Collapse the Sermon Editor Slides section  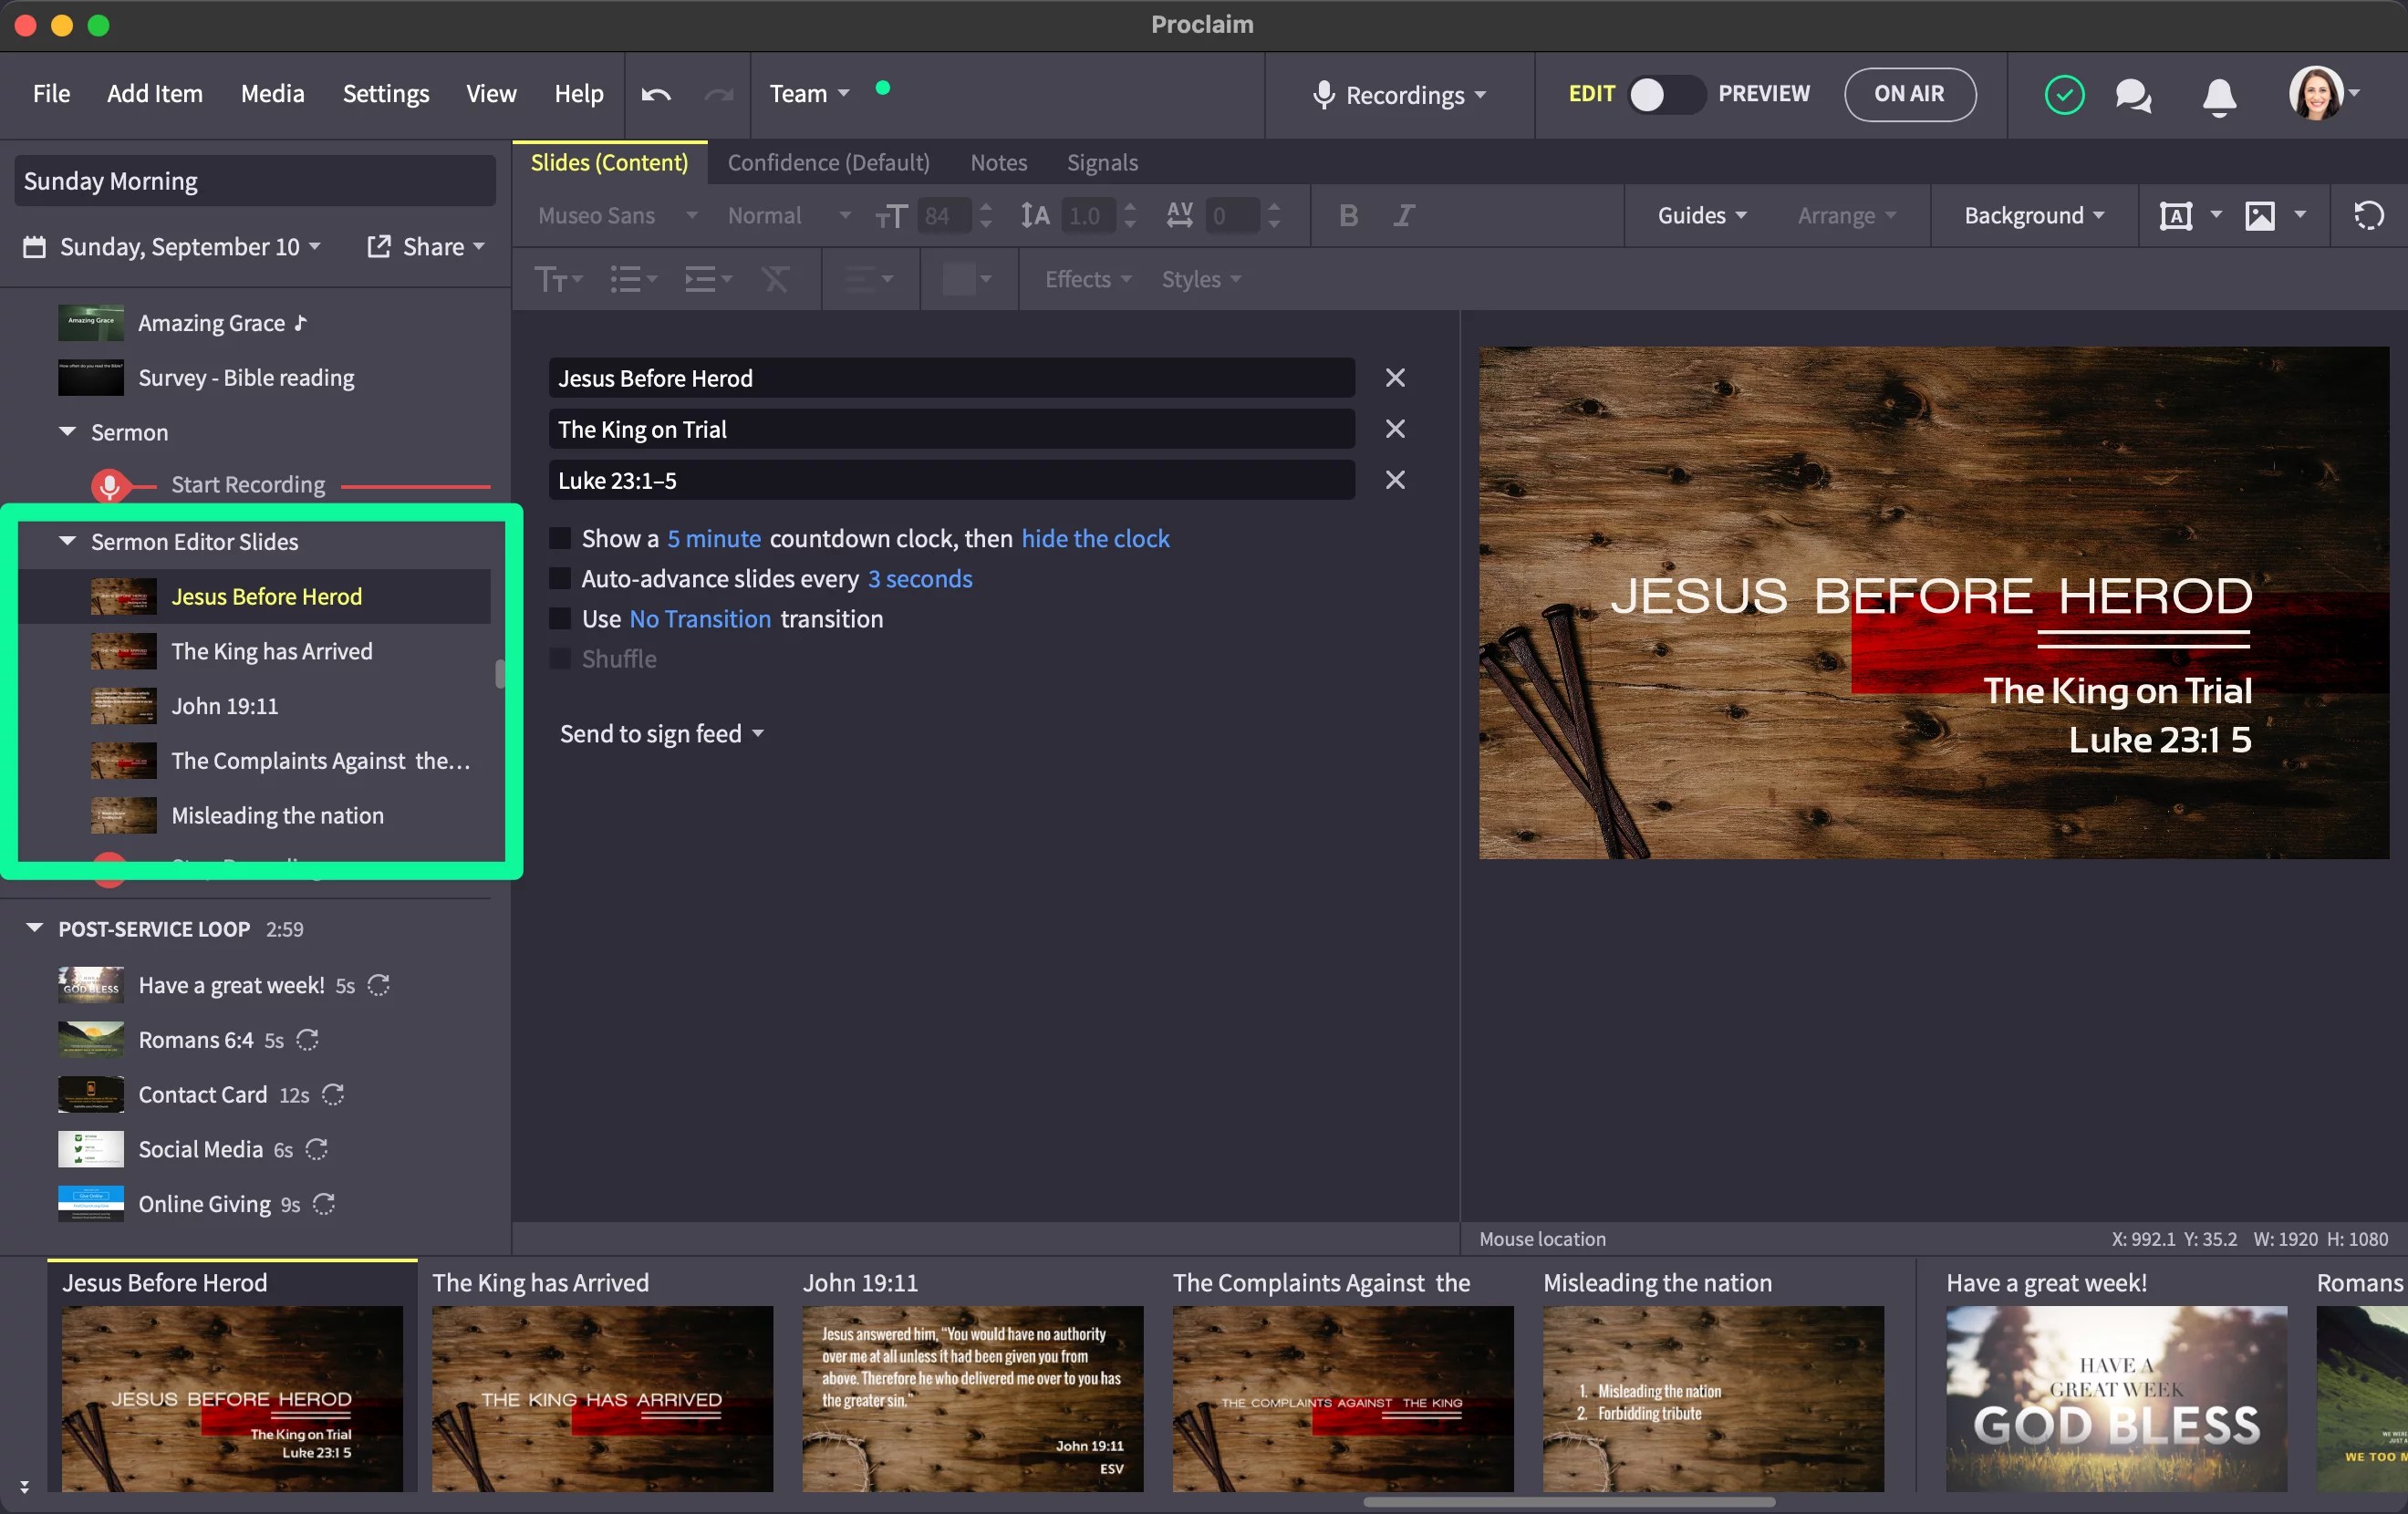[x=67, y=540]
